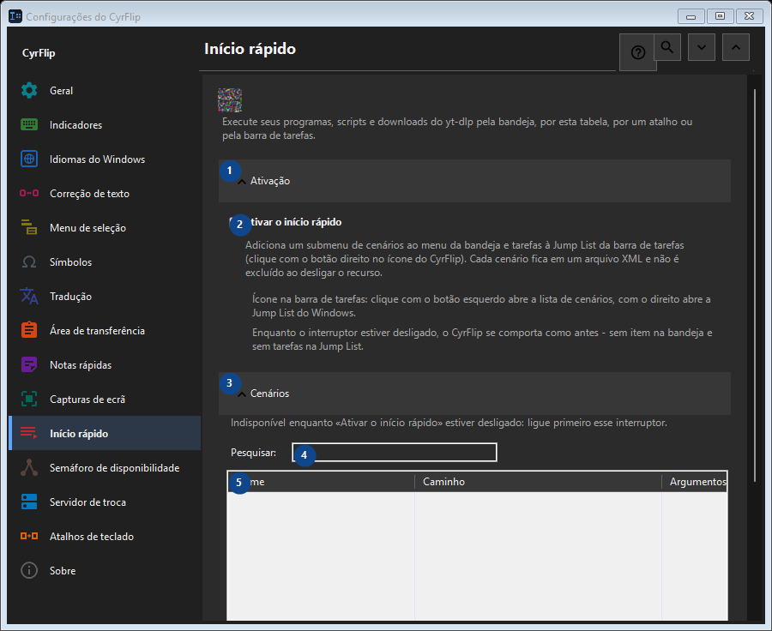Click the magnifying glass search icon
Image resolution: width=772 pixels, height=631 pixels.
(667, 47)
